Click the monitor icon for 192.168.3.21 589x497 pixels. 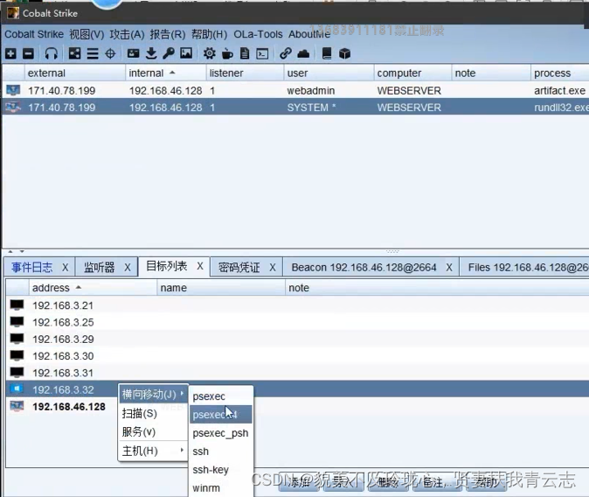click(17, 305)
